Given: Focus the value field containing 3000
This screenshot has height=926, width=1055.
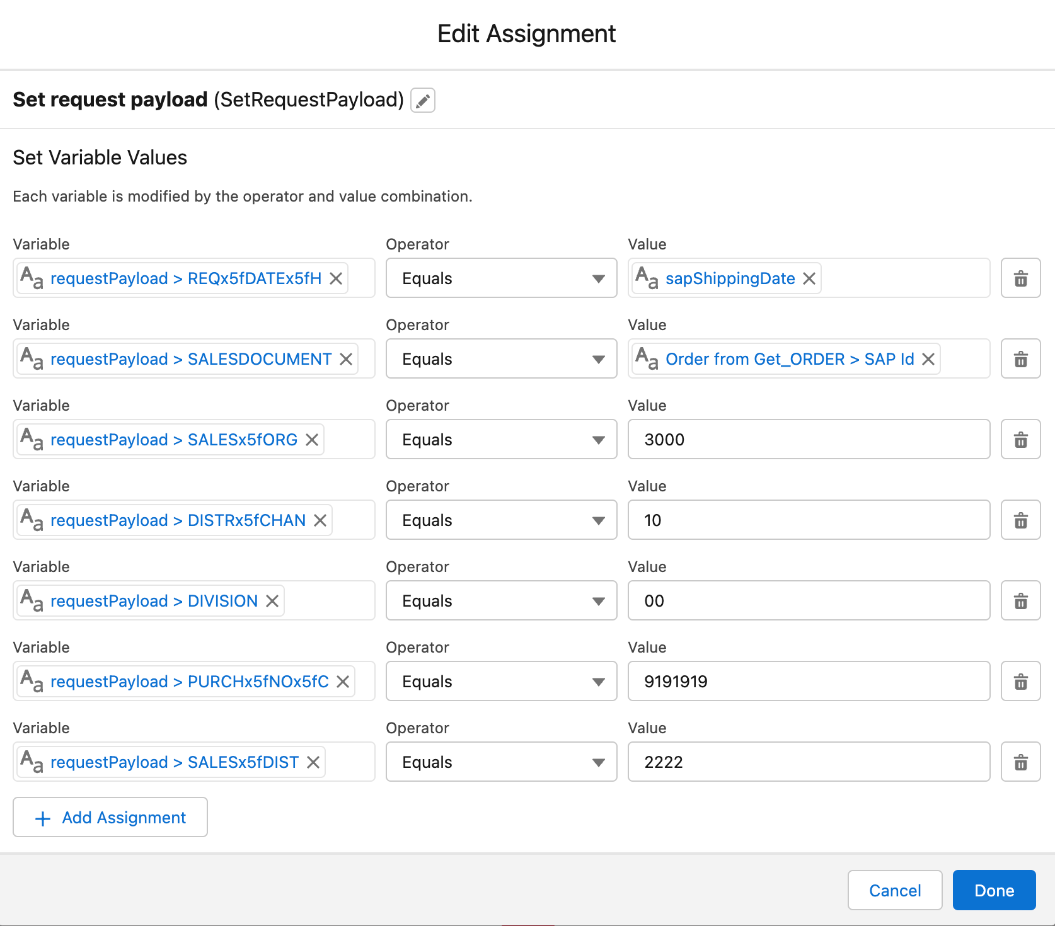Looking at the screenshot, I should [x=809, y=440].
